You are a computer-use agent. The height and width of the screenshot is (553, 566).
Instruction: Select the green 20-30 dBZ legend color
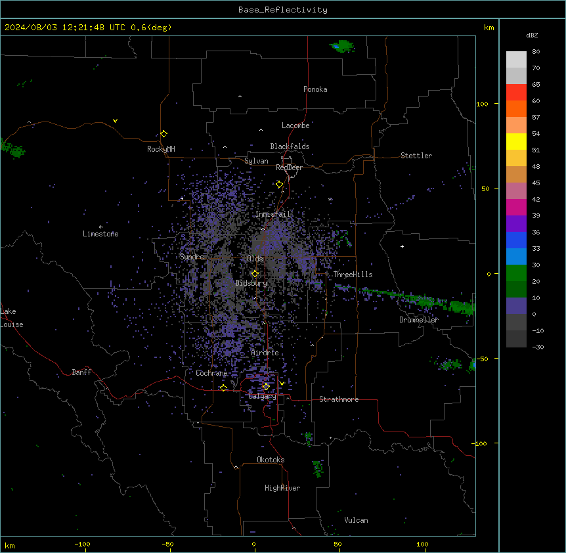point(516,273)
